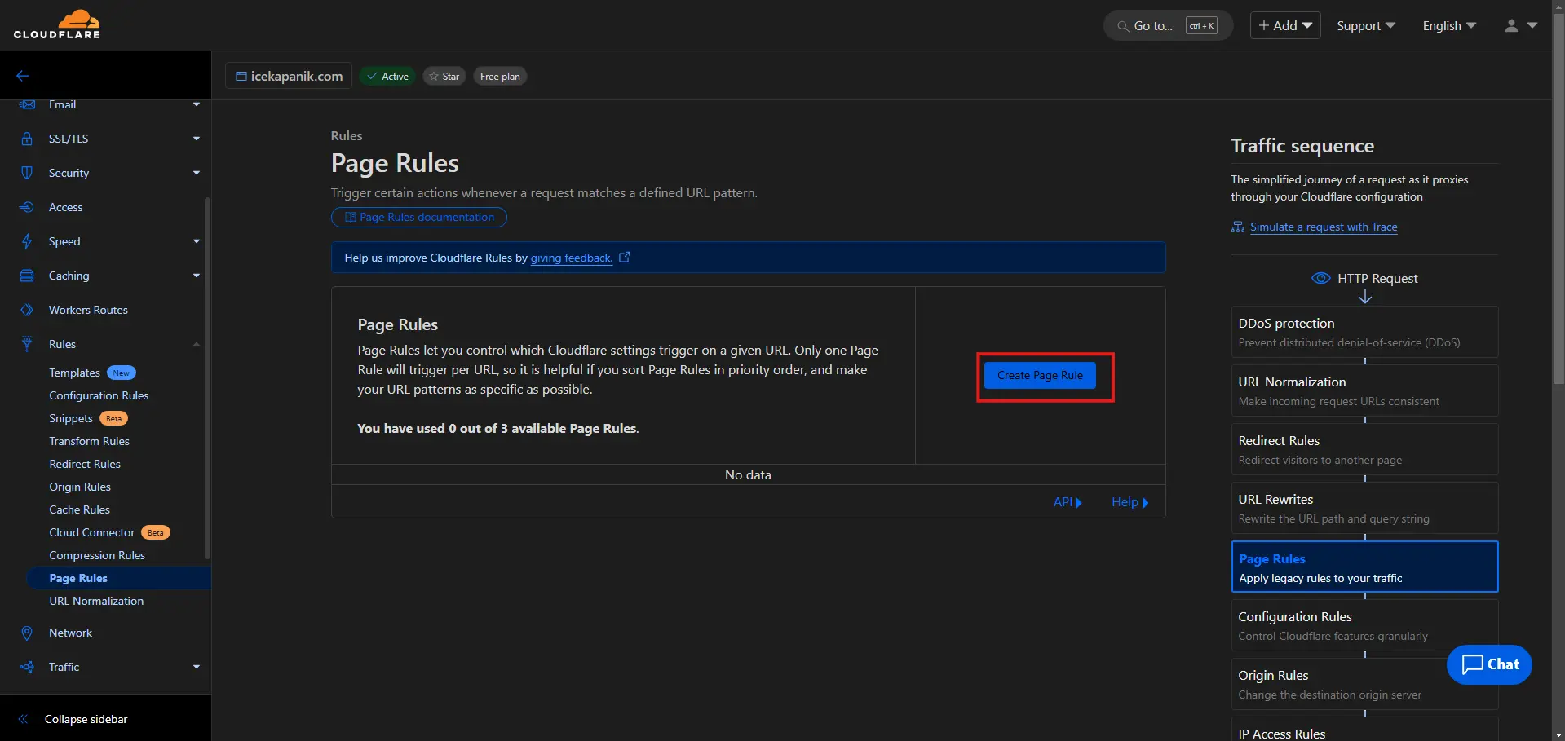The image size is (1565, 741).
Task: Click the SSL/TLS lock icon
Action: (x=27, y=139)
